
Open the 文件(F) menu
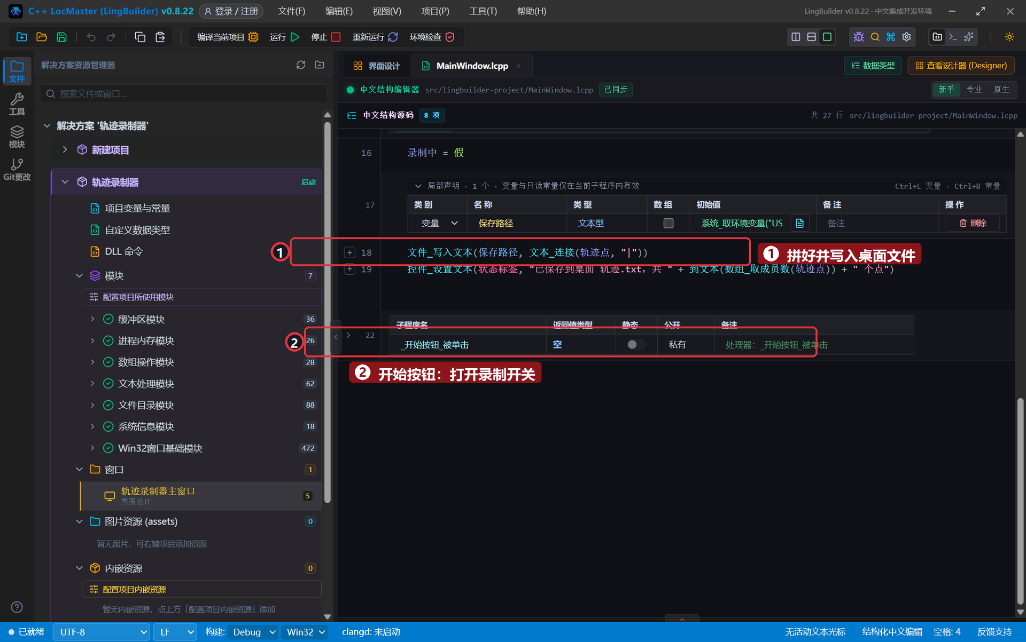(292, 11)
